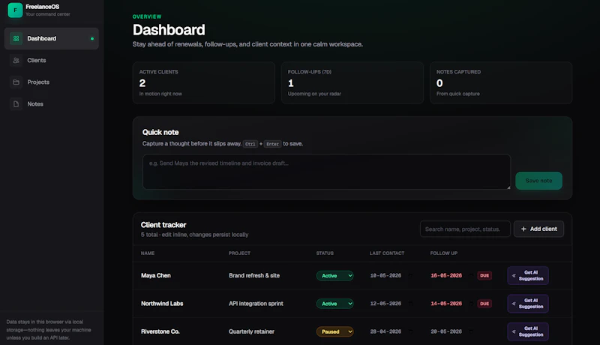This screenshot has height=345, width=600.
Task: Click the DUE badge on Northwind Labs row
Action: point(484,304)
